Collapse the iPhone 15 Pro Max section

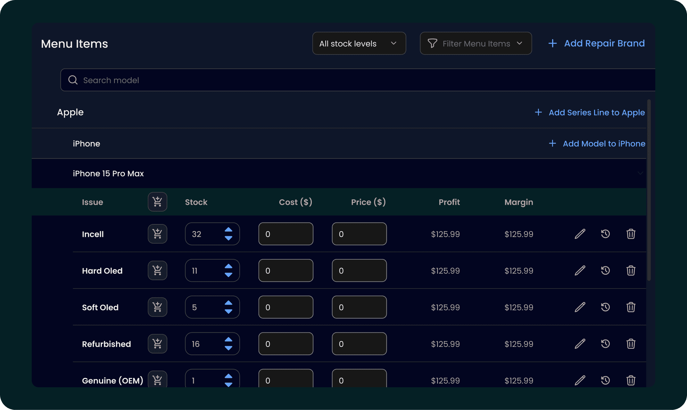640,173
